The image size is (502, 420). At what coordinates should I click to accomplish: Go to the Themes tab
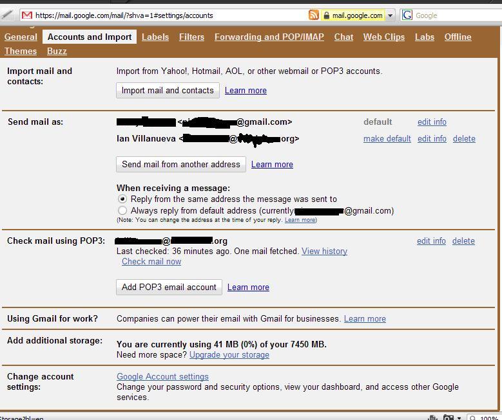[21, 51]
